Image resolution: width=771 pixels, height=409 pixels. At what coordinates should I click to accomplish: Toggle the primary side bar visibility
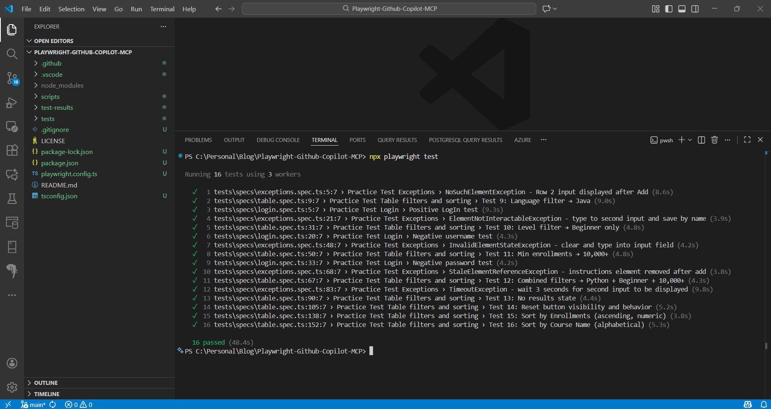pos(669,9)
